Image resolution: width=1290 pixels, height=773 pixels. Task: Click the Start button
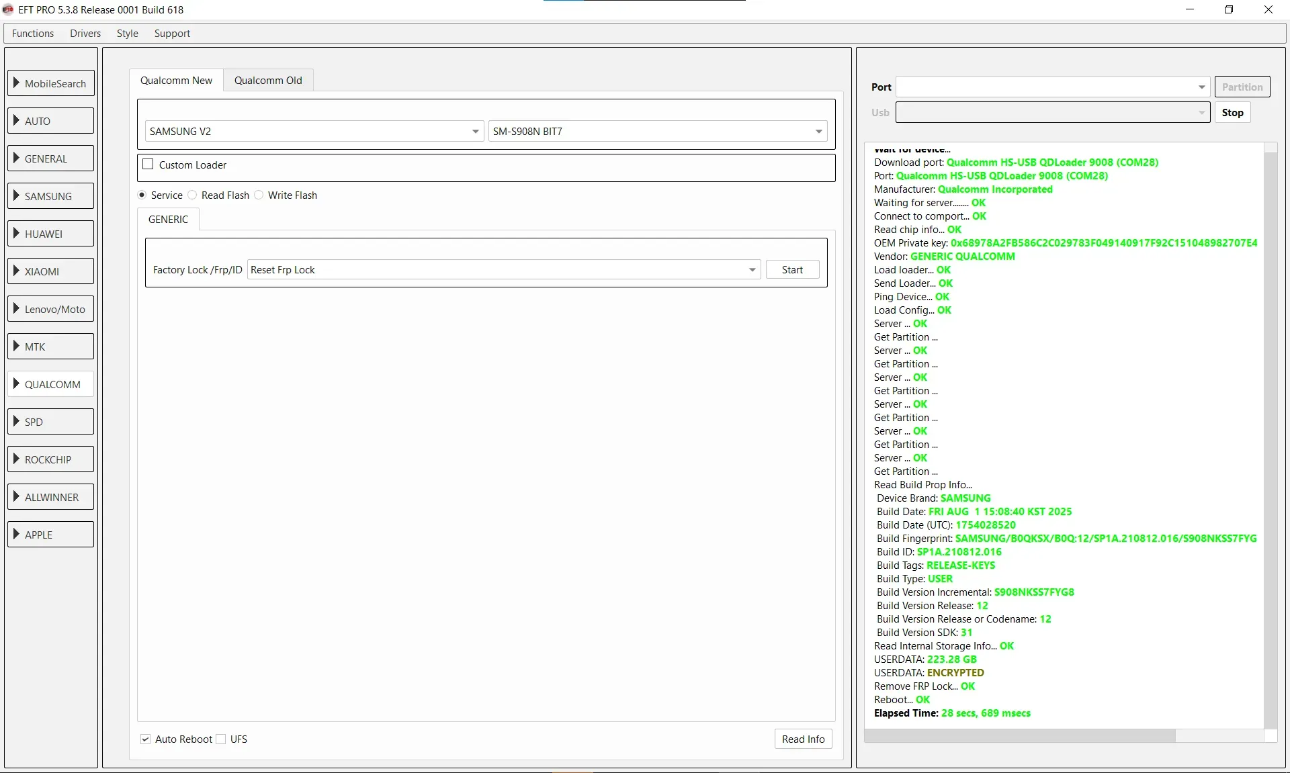[792, 270]
